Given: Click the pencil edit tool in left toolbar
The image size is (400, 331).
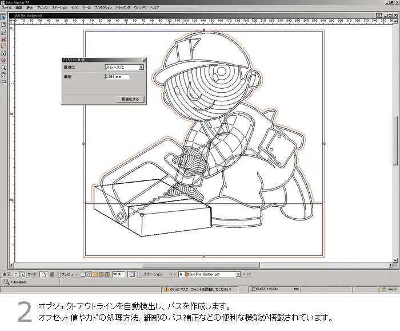Looking at the screenshot, I should coord(3,32).
